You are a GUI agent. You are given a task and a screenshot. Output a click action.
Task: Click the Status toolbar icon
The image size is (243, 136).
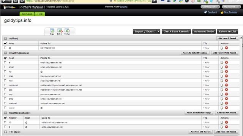click(67, 31)
